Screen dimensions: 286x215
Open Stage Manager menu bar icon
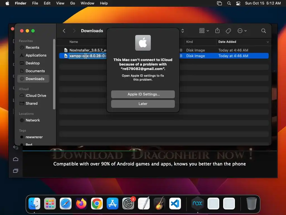pyautogui.click(x=219, y=3)
